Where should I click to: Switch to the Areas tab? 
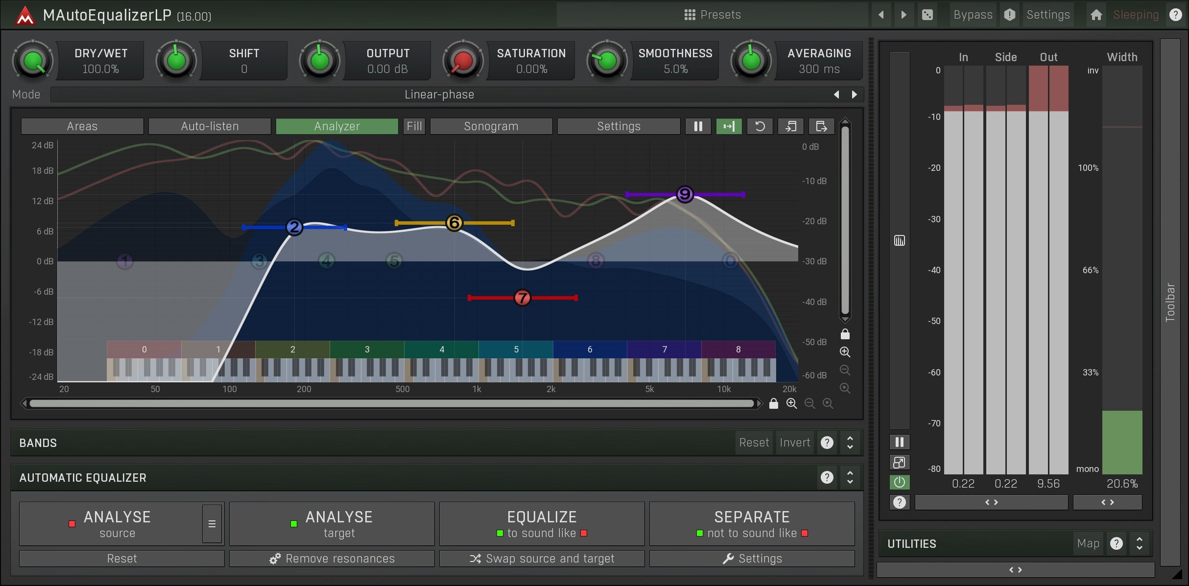[x=81, y=126]
